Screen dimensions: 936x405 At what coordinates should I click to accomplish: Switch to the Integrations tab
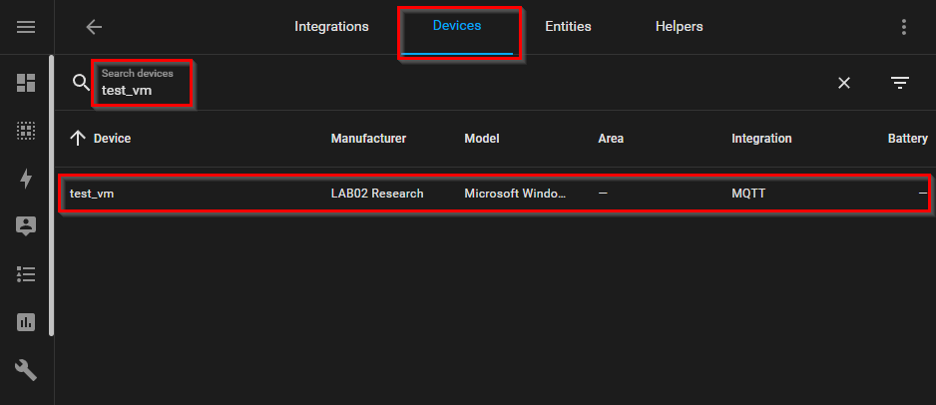(331, 27)
